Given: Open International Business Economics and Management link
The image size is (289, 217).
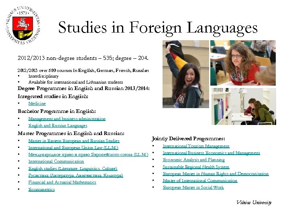Looking at the screenshot, I should pyautogui.click(x=211, y=153).
